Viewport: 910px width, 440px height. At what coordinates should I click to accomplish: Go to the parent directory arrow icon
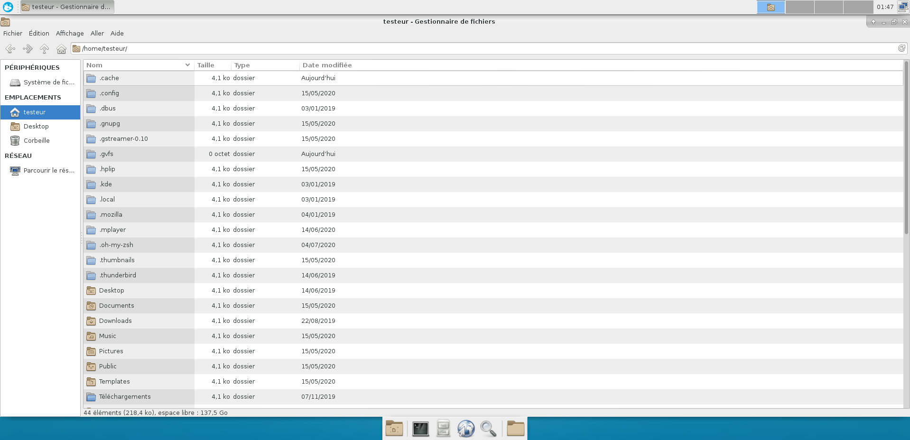point(44,48)
